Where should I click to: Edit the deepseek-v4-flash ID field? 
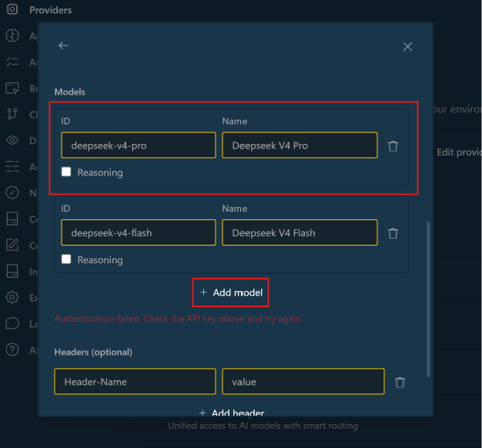tap(139, 232)
